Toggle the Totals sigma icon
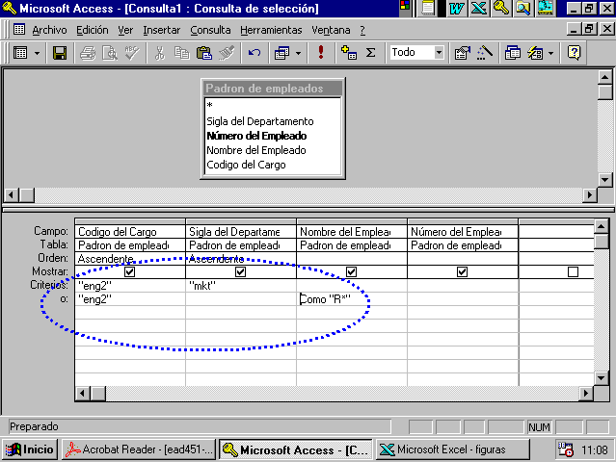The height and width of the screenshot is (462, 616). [x=370, y=53]
